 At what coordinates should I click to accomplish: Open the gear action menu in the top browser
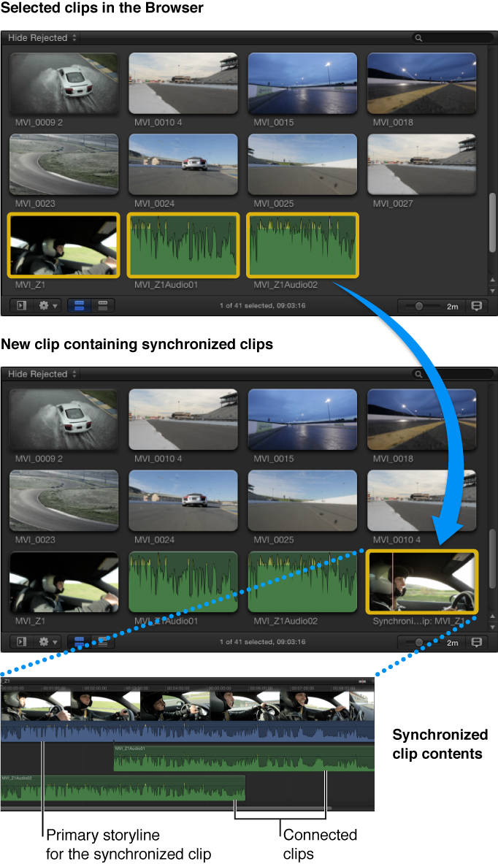tap(47, 305)
